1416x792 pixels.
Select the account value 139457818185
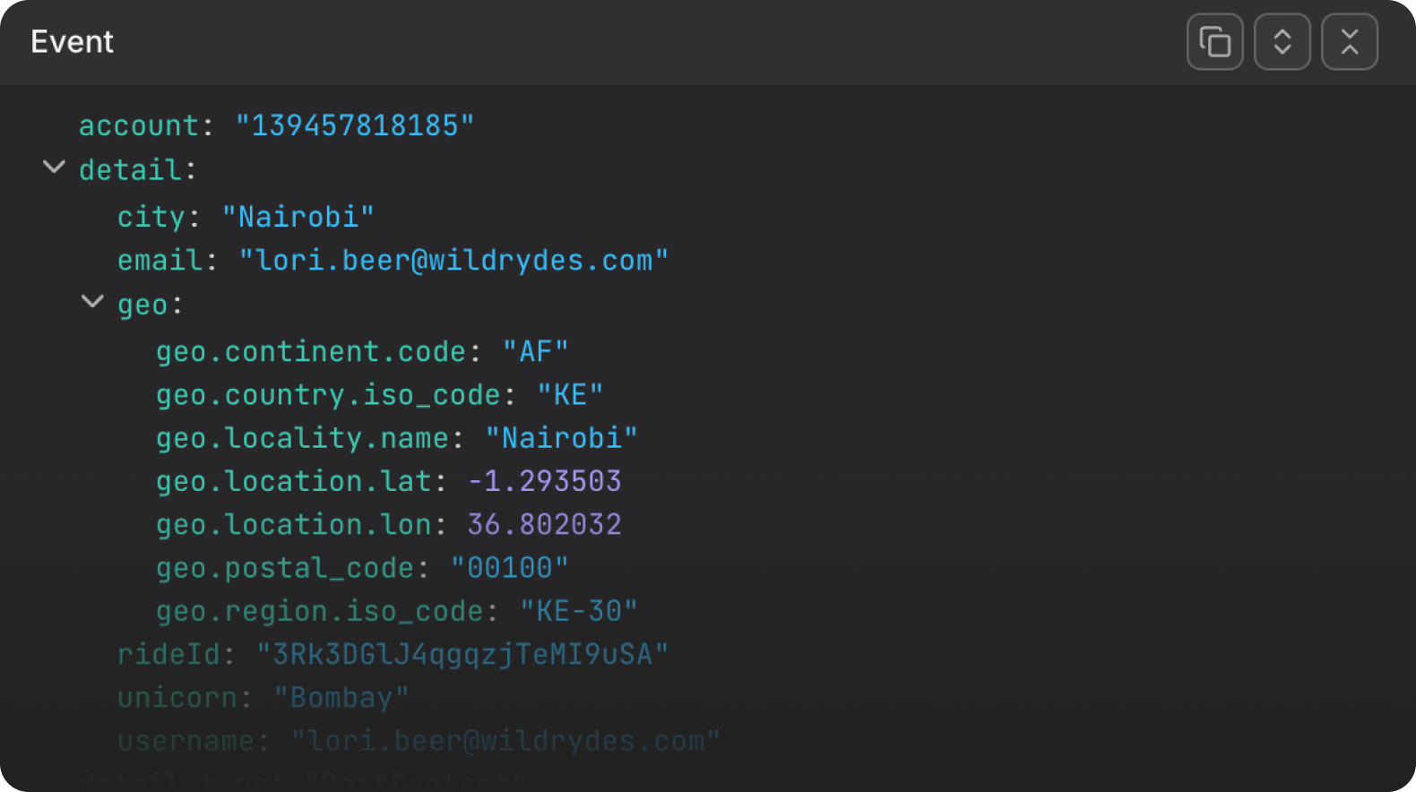pos(354,125)
